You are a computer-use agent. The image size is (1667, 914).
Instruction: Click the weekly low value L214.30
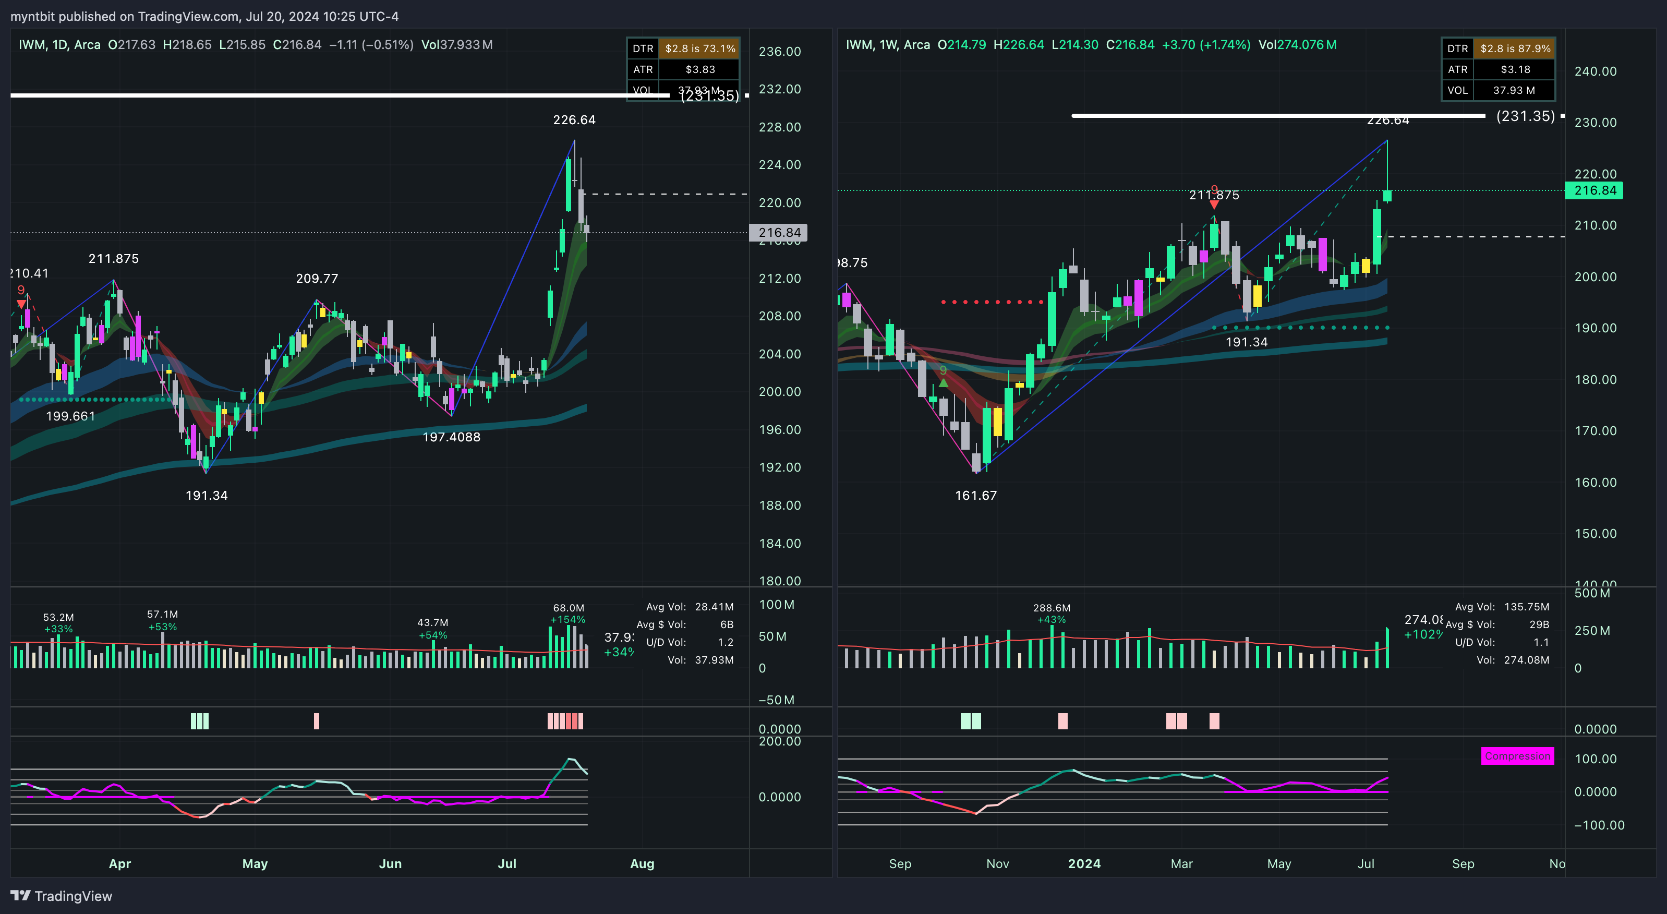1075,45
